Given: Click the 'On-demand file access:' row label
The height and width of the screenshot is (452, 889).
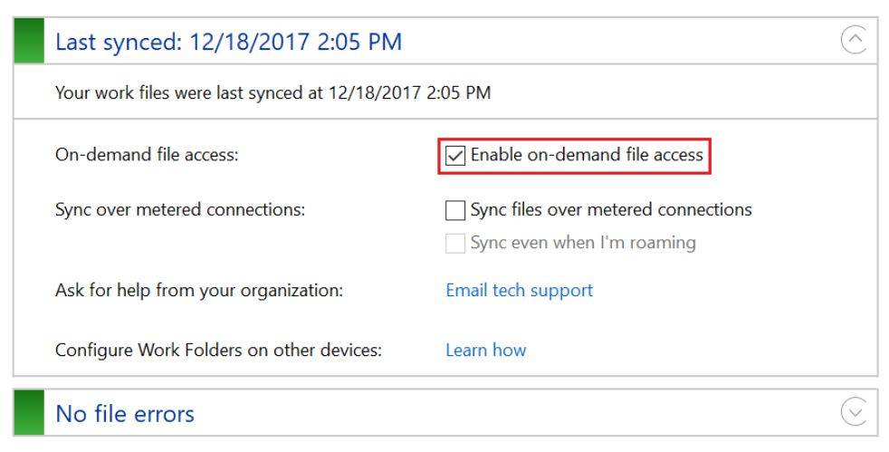Looking at the screenshot, I should pos(147,155).
